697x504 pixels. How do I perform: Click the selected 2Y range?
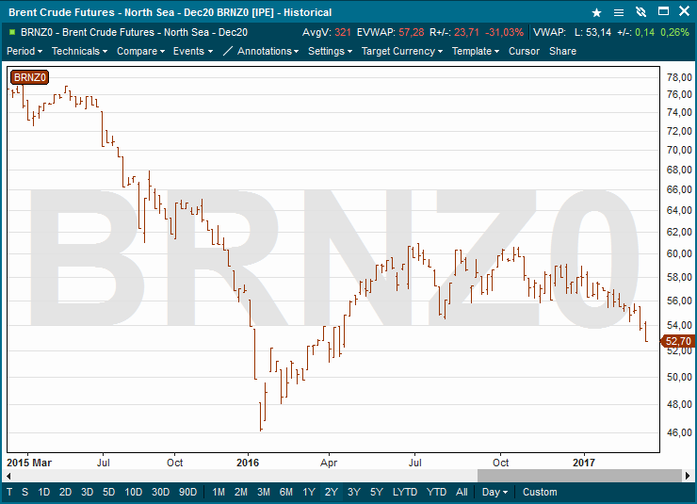click(332, 492)
